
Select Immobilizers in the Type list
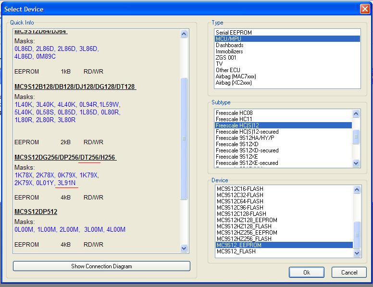pyautogui.click(x=229, y=51)
